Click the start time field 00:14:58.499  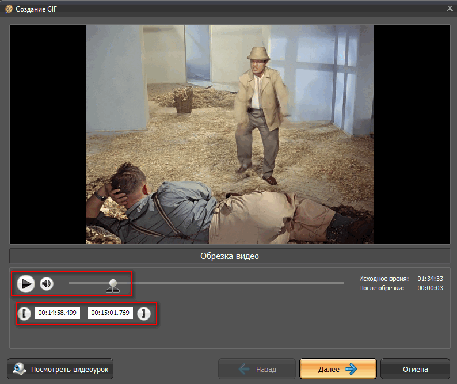click(x=58, y=313)
